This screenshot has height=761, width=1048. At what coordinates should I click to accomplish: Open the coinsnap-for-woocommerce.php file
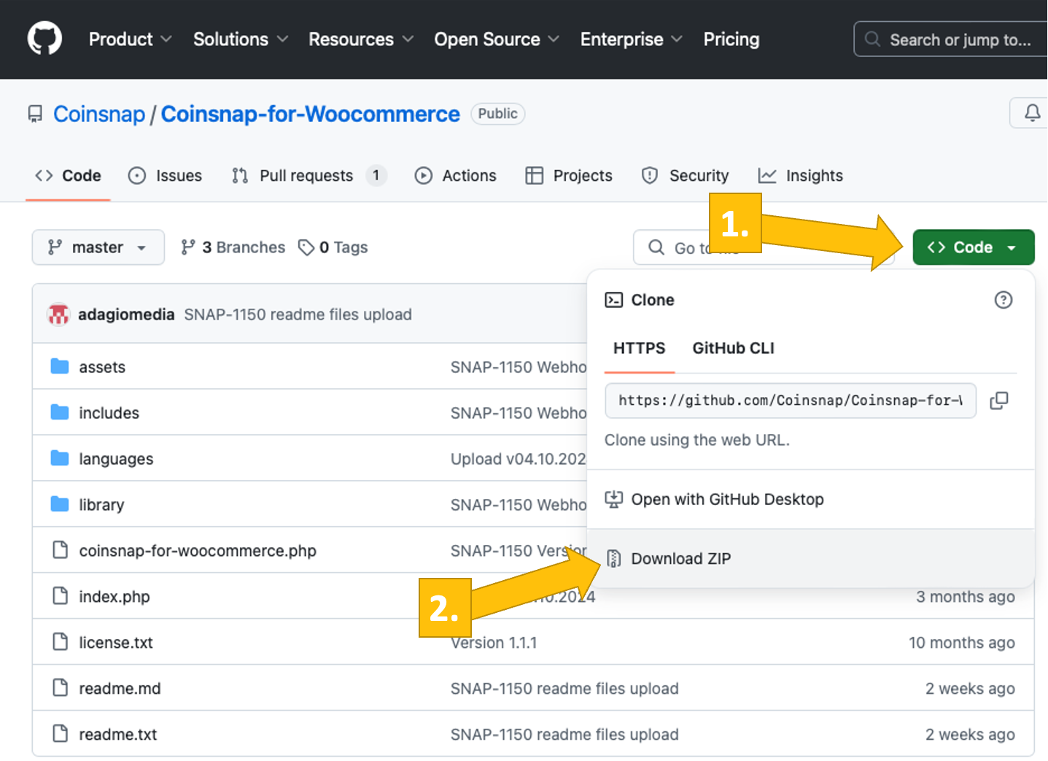tap(198, 551)
